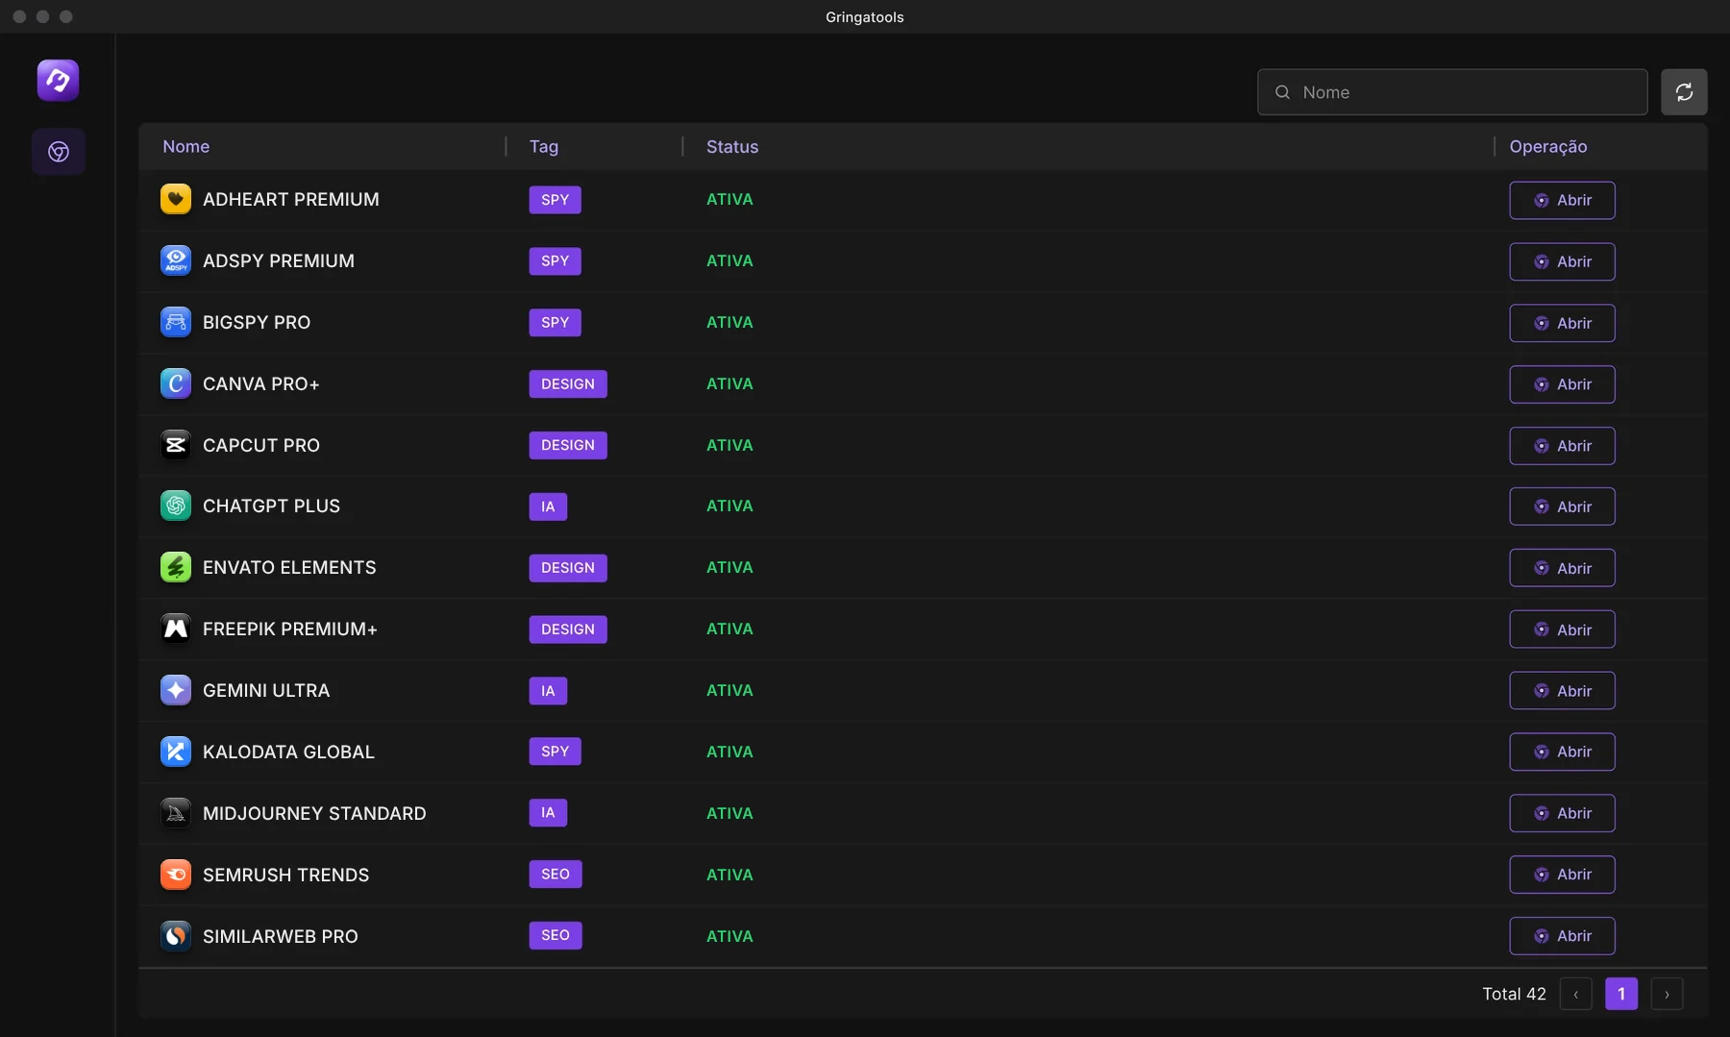This screenshot has height=1037, width=1730.
Task: Click IA tag on GEMINI ULTRA row
Action: click(x=548, y=690)
